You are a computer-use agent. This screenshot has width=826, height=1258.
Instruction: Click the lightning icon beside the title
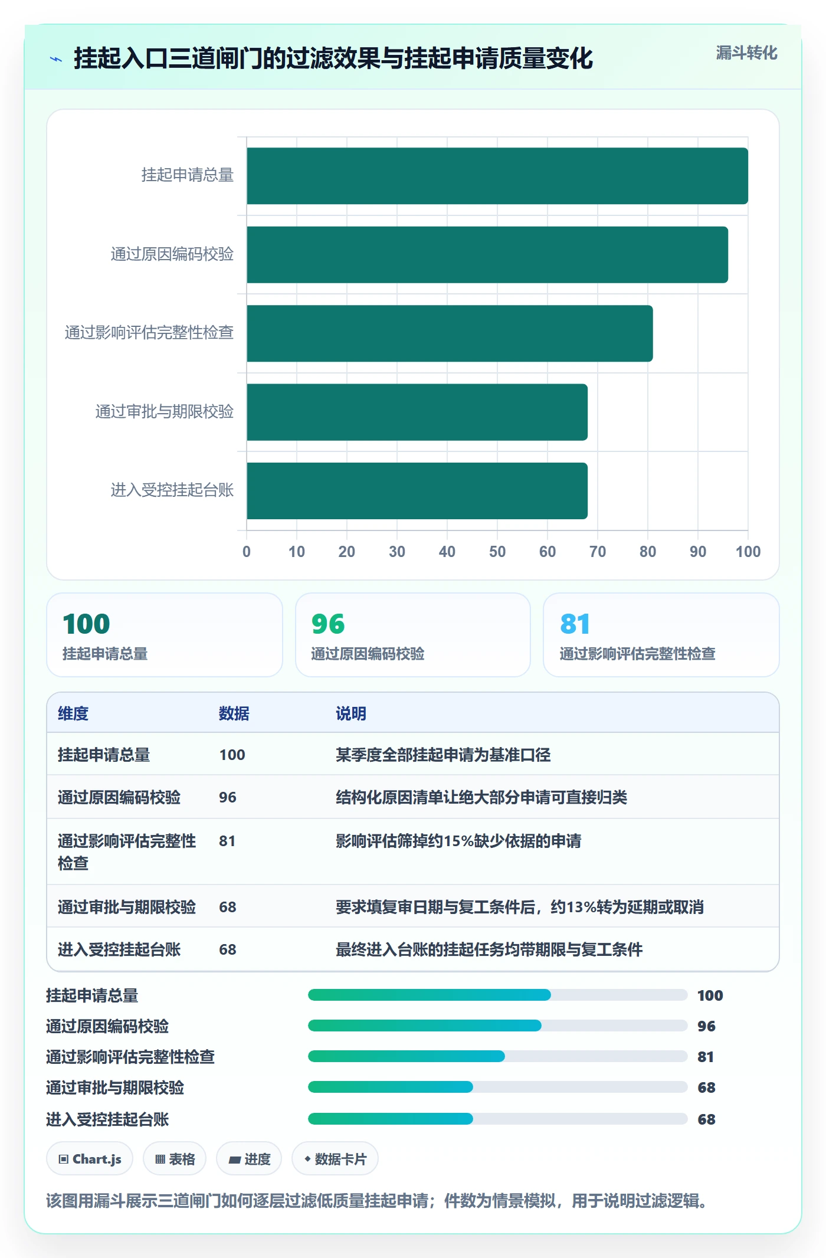tap(56, 59)
